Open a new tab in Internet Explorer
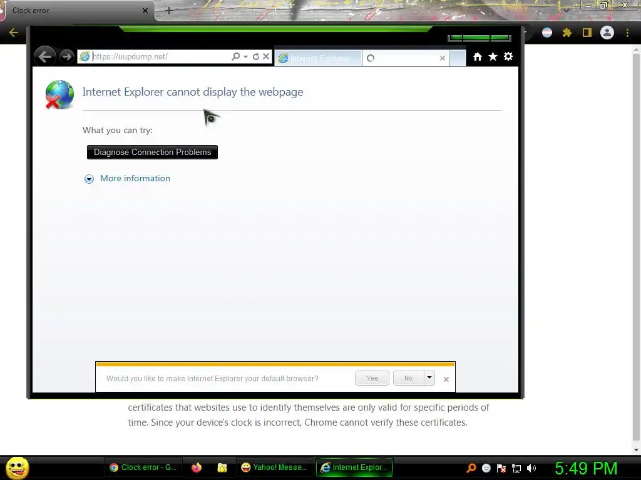Viewport: 641px width, 480px height. tap(458, 58)
